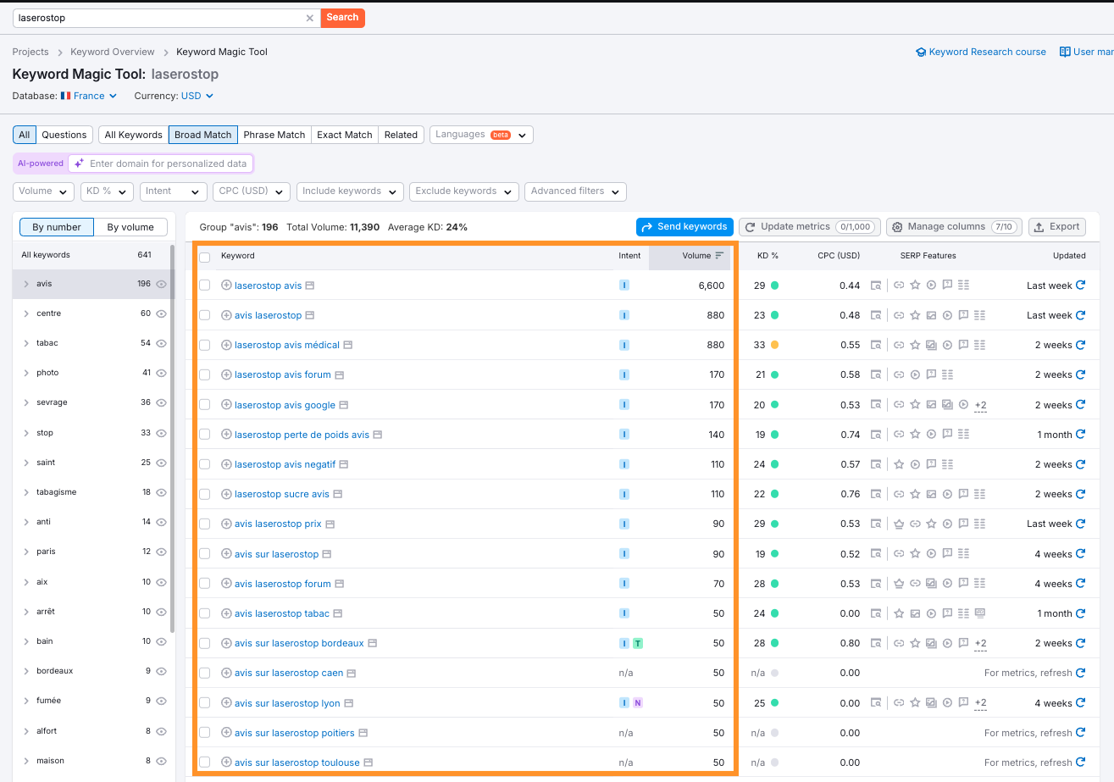Toggle visibility of the avis group

[x=161, y=284]
